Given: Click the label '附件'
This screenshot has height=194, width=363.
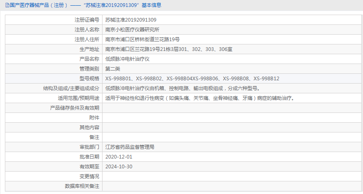Looking at the screenshot, I should (x=94, y=118).
